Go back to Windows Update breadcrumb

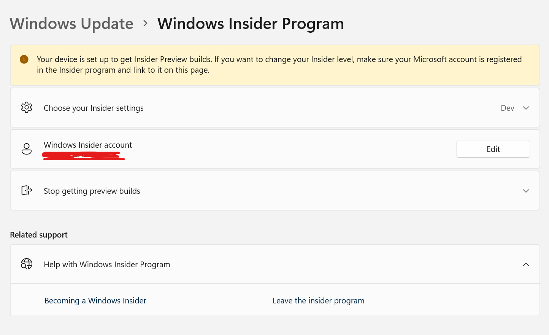tap(72, 24)
